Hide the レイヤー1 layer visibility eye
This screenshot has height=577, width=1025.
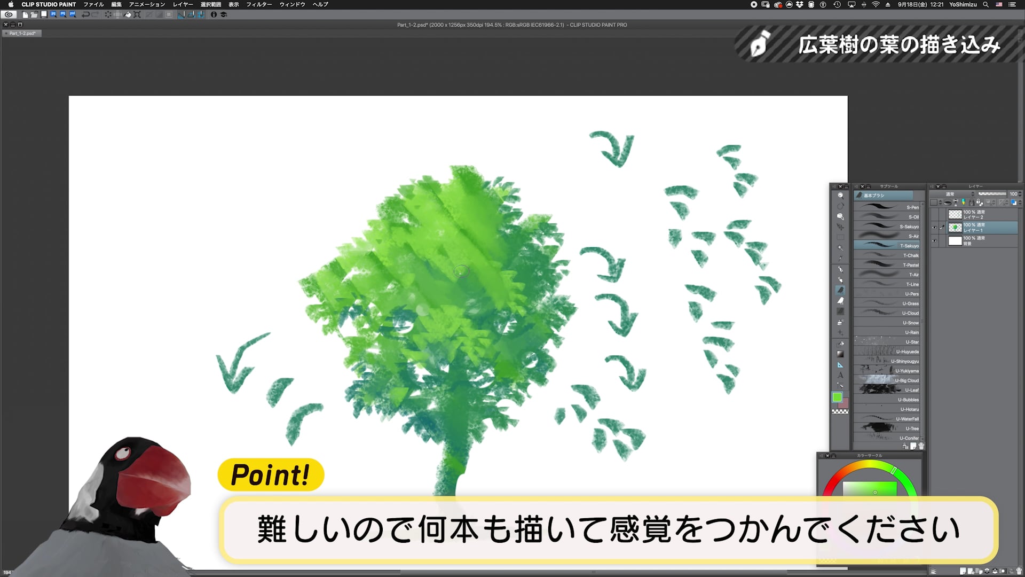(x=934, y=227)
